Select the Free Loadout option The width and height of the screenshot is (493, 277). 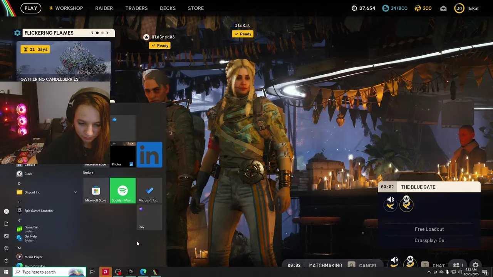click(429, 229)
